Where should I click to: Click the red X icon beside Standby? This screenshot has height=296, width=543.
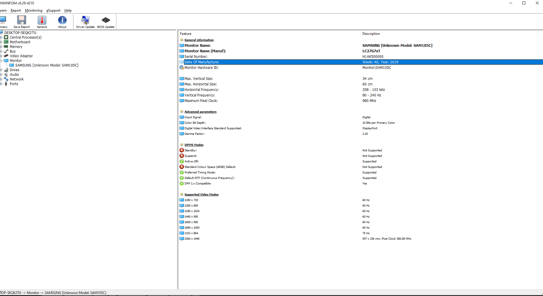click(182, 150)
